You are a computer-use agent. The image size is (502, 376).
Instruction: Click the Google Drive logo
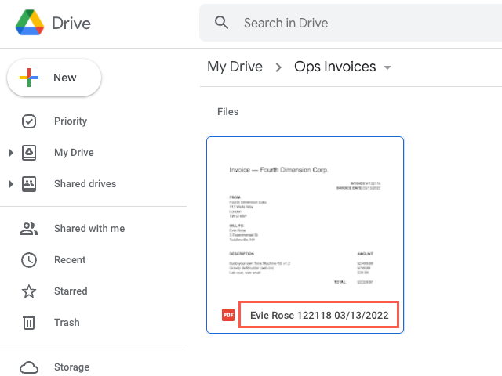[30, 23]
